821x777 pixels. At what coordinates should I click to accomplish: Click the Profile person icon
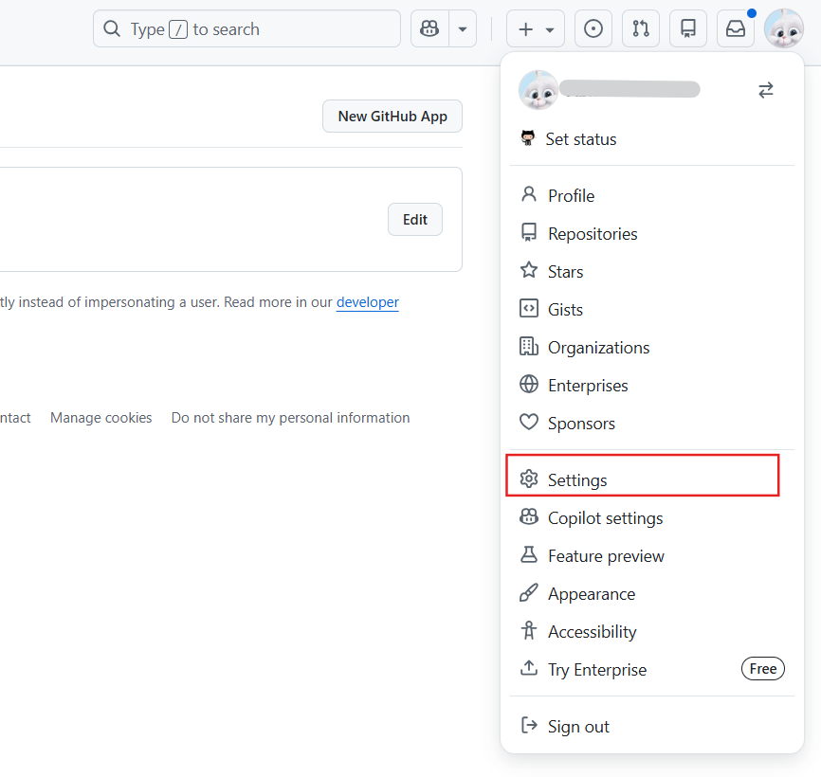click(x=529, y=194)
